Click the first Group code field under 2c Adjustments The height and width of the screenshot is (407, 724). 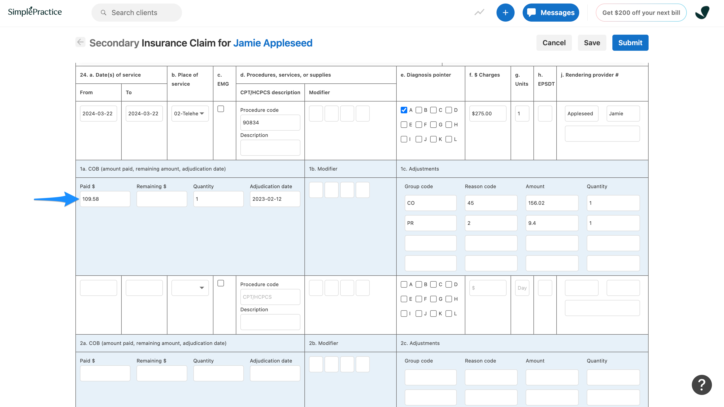point(431,377)
